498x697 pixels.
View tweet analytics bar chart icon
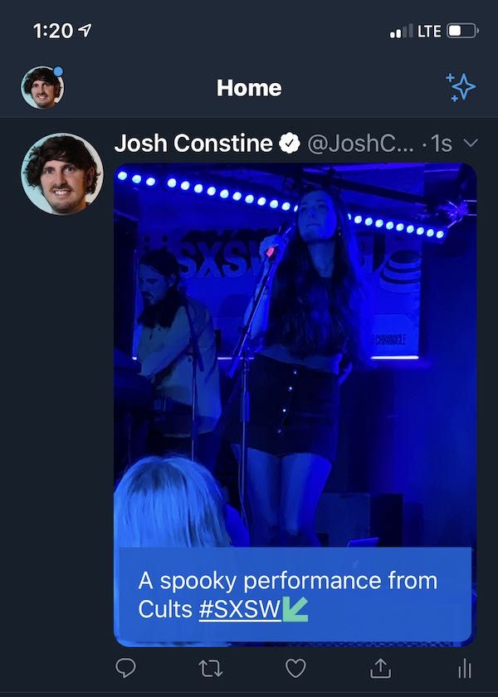pos(465,668)
